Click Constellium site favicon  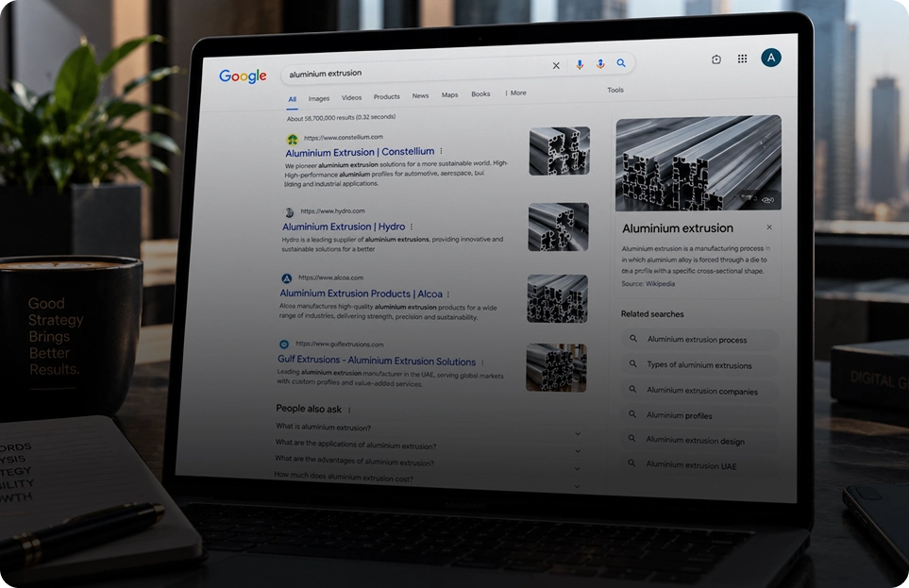click(293, 139)
